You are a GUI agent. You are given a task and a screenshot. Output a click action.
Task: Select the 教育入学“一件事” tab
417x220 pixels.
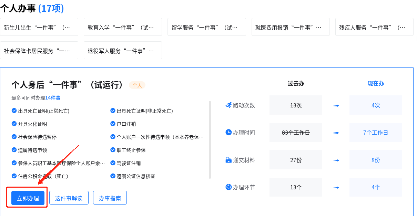tap(123, 27)
